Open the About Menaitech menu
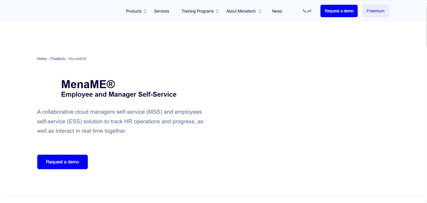 [241, 11]
